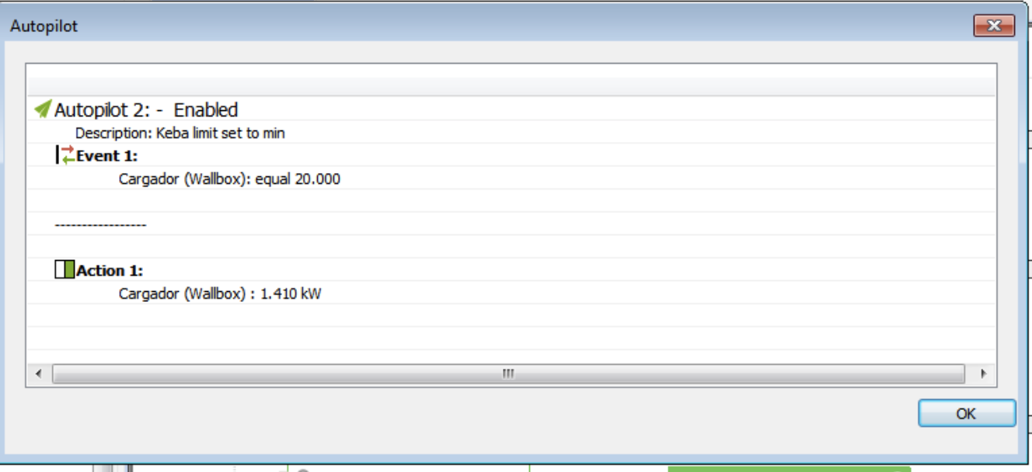Image resolution: width=1032 pixels, height=472 pixels.
Task: Click the blank row beneath the 1.410 kW entry
Action: point(511,316)
